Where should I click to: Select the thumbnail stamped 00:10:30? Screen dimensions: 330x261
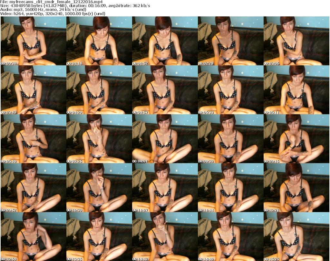click(x=99, y=188)
